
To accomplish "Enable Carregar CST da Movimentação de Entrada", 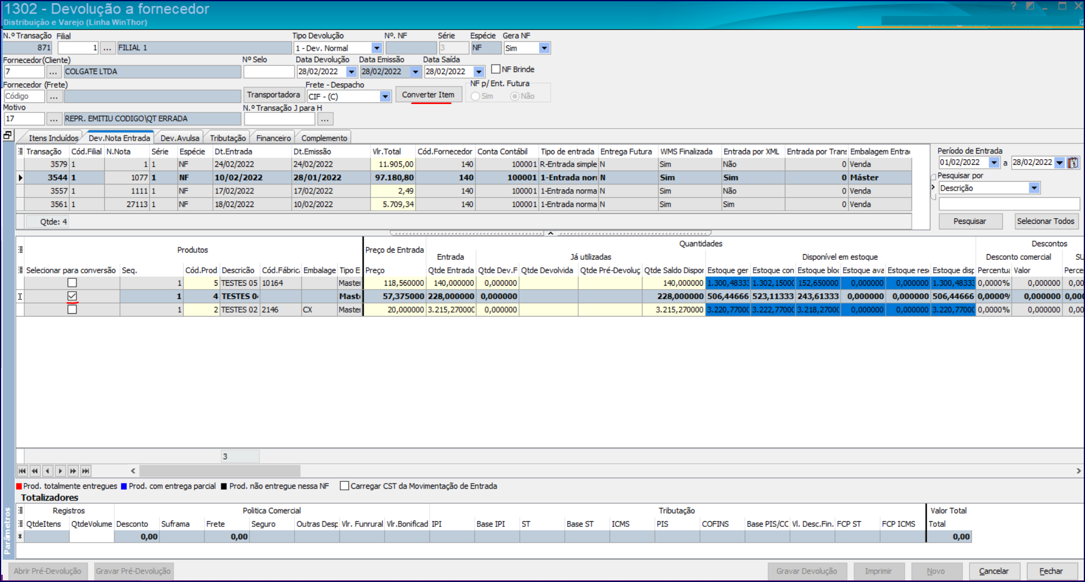I will [x=345, y=486].
